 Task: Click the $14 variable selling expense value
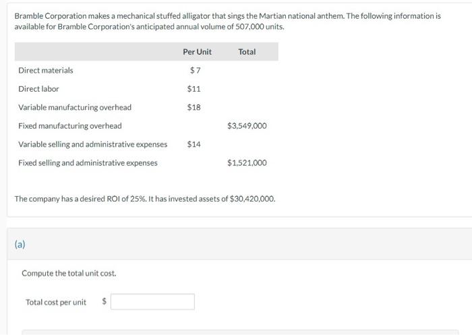point(194,144)
